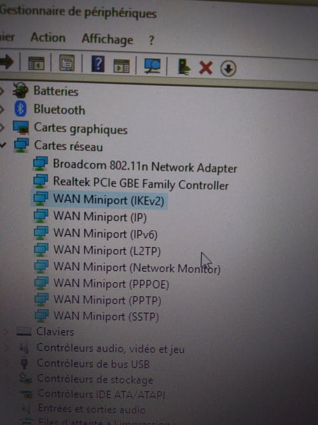
Task: Collapse the Cartes réseau category
Action: pos(3,145)
